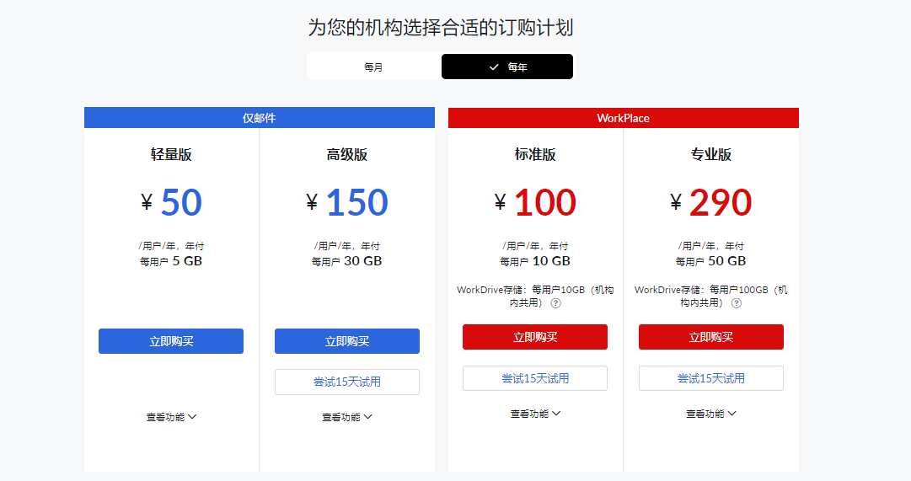
Task: Select the 仅邮件 blue header tab
Action: click(260, 118)
